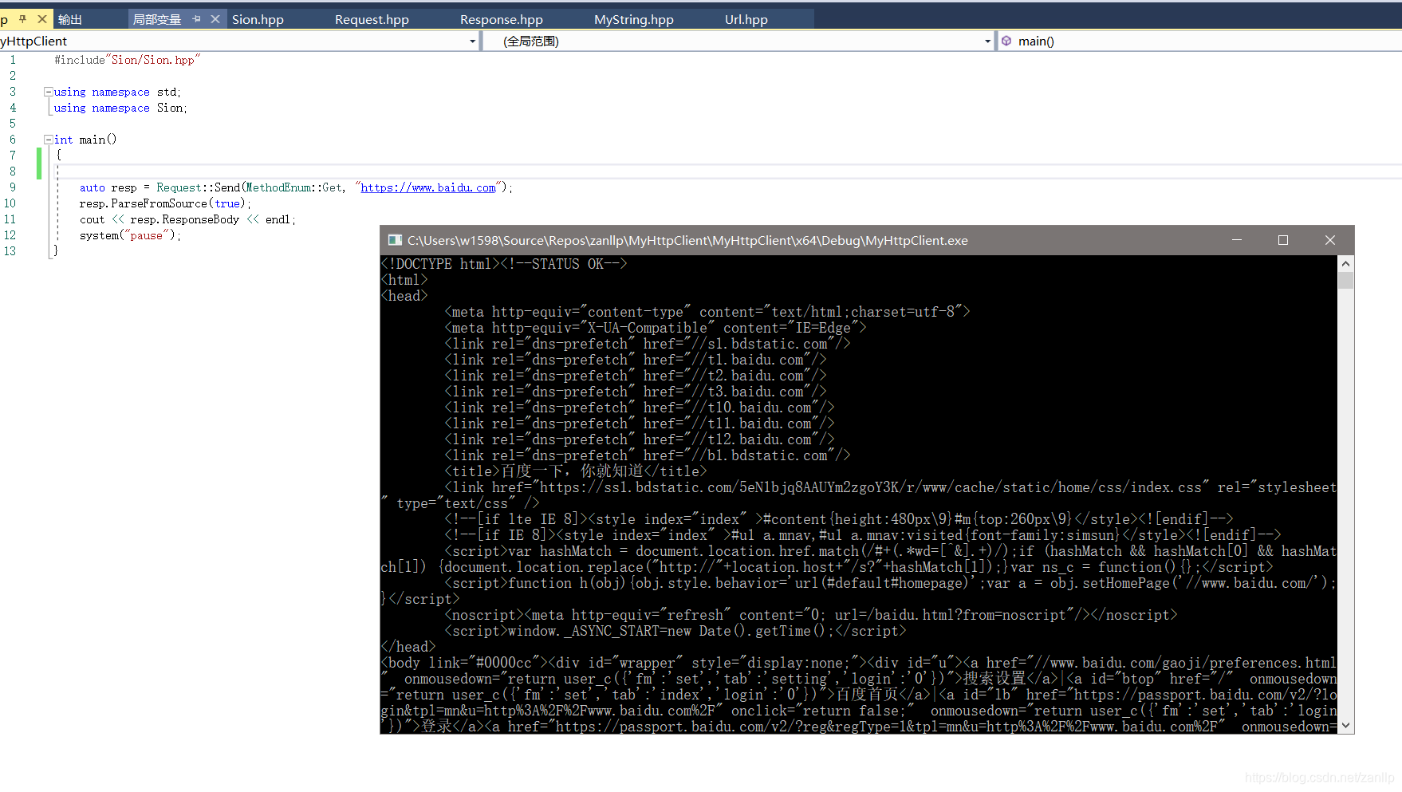This screenshot has height=792, width=1402.
Task: Open the Request.hpp tab
Action: (372, 19)
